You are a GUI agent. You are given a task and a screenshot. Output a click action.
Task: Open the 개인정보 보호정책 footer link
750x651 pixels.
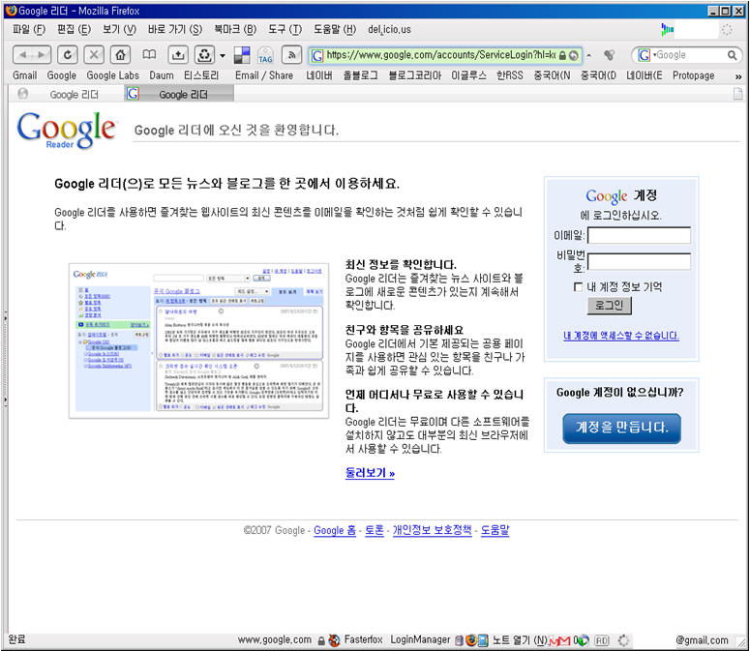pyautogui.click(x=432, y=530)
